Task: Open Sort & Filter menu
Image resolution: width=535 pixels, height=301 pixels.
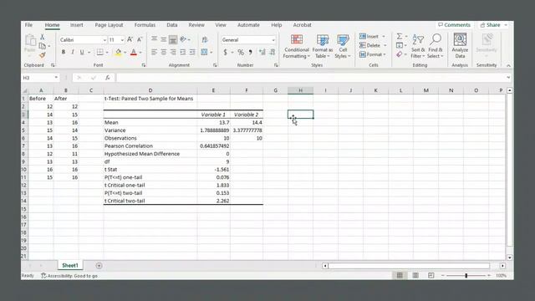Action: [x=418, y=47]
